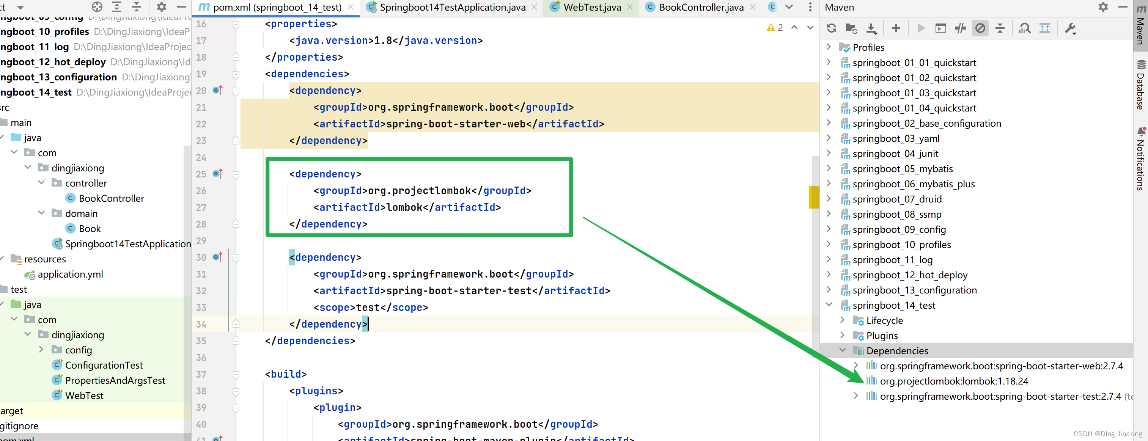Open Notifications side tool window
Viewport: 1148px width, 441px height.
1141,159
